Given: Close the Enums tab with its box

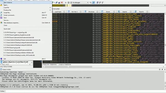Looking at the screenshot, I should pos(114,12).
